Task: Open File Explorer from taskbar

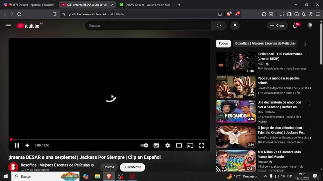Action: tap(97, 176)
